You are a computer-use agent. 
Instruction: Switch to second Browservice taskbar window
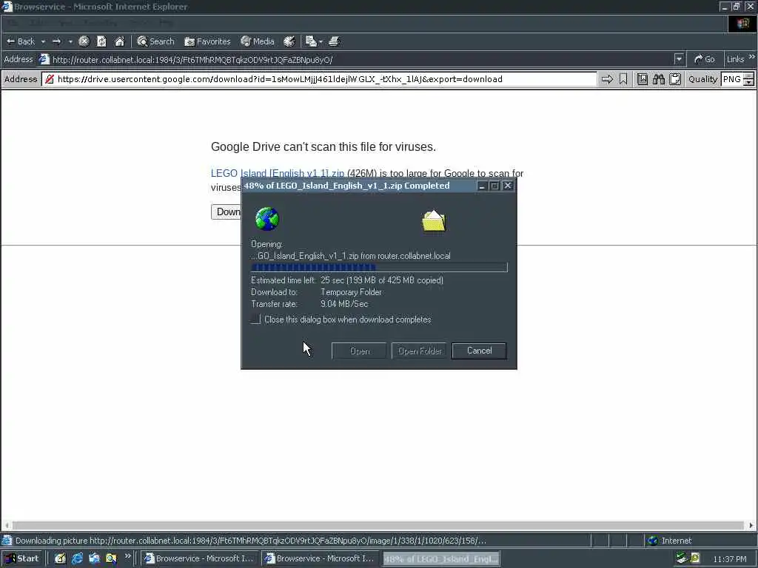320,558
